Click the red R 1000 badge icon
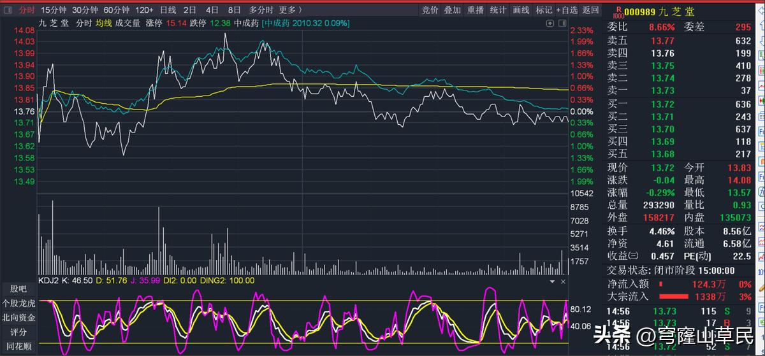 pos(616,11)
